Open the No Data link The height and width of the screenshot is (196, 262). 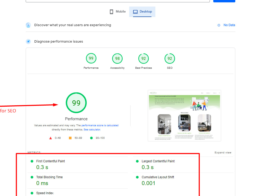(x=229, y=25)
